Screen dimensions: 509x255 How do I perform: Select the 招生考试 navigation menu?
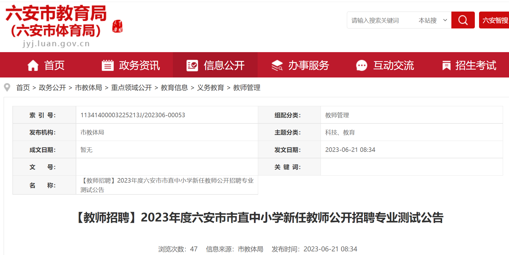pos(476,65)
